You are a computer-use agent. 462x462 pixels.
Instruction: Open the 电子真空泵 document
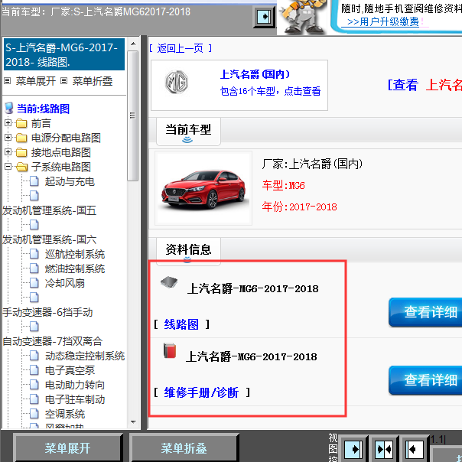(70, 370)
